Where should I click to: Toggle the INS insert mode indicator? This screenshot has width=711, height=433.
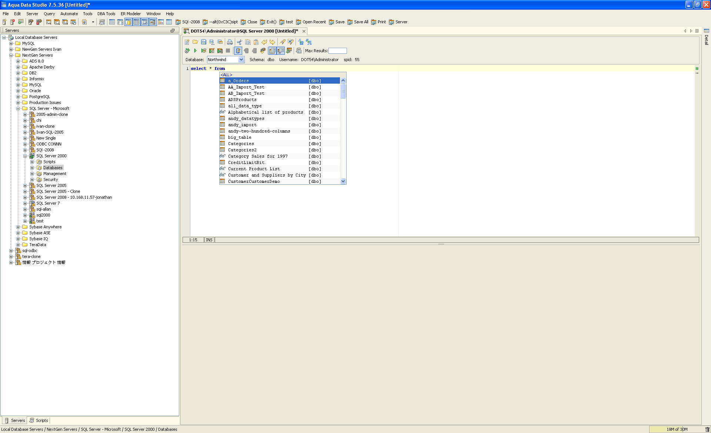[209, 240]
